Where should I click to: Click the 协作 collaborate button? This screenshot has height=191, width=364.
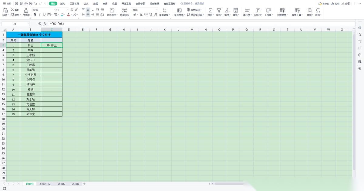(335, 4)
